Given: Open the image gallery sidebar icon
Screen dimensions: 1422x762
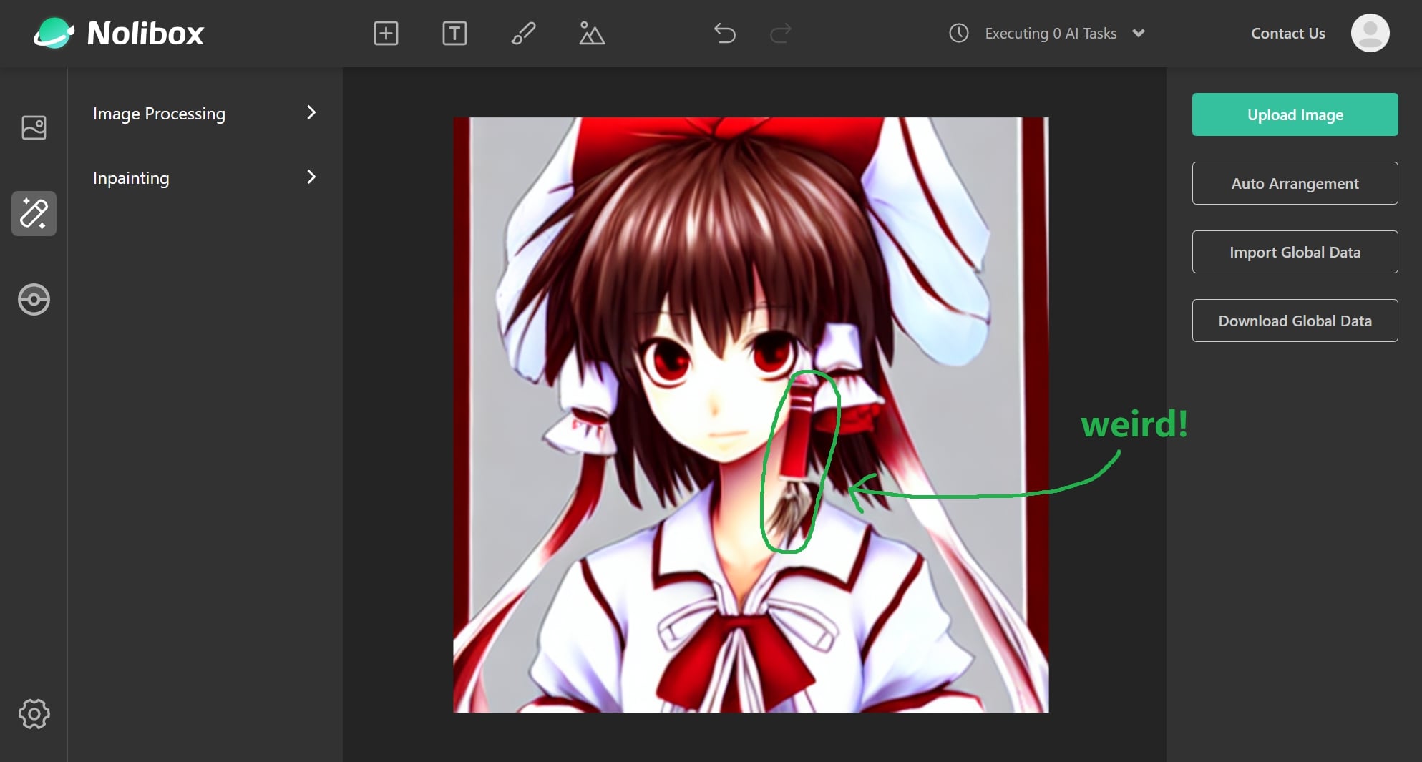Looking at the screenshot, I should [34, 128].
